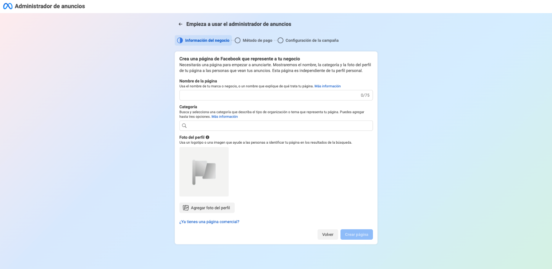The height and width of the screenshot is (269, 552).
Task: Click the 0/75 character counter
Action: [x=365, y=95]
